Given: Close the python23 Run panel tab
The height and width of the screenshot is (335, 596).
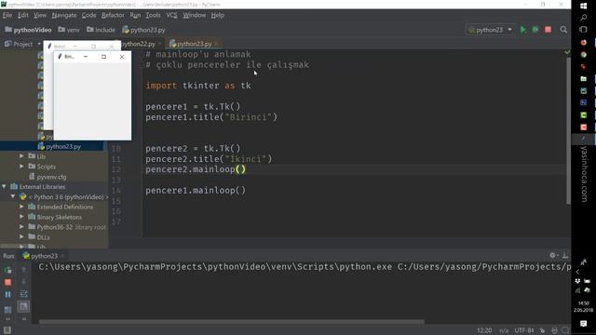Looking at the screenshot, I should pyautogui.click(x=62, y=256).
